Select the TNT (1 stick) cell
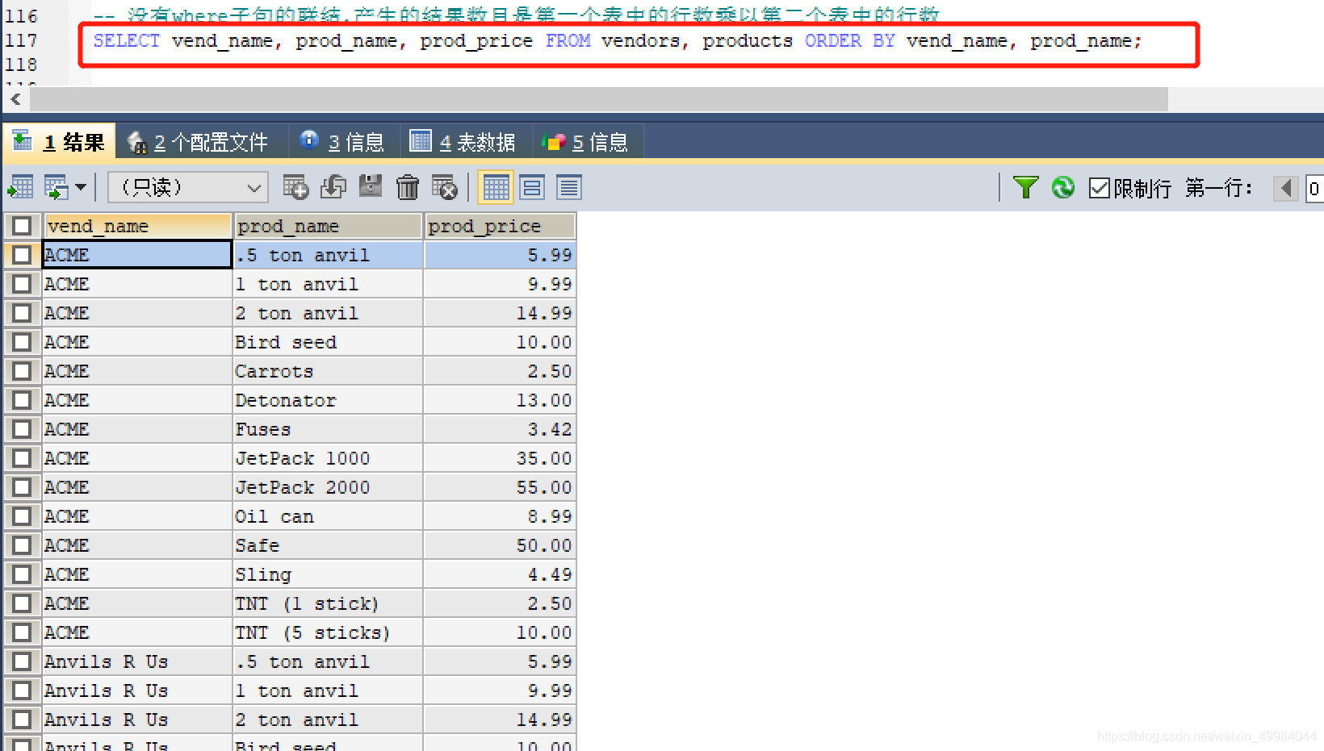 click(x=328, y=603)
